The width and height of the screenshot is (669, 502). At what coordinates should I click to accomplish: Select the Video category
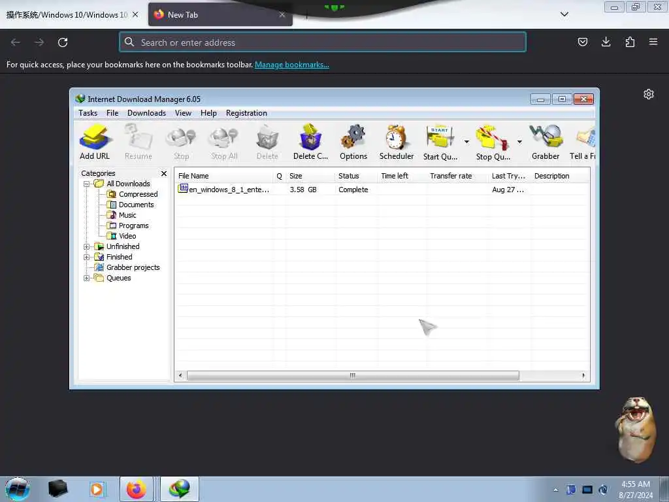click(x=127, y=236)
